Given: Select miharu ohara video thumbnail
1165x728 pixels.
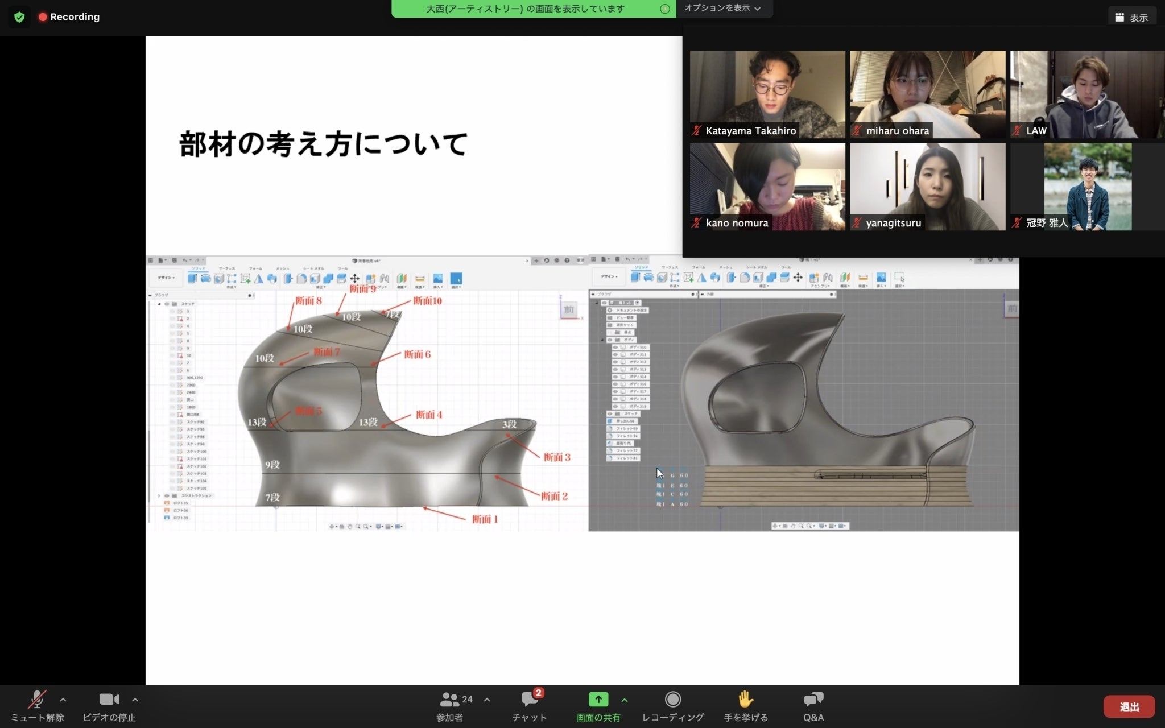Looking at the screenshot, I should coord(927,94).
